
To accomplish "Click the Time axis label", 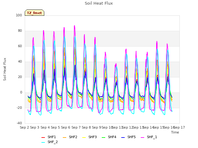I will (x=175, y=132).
